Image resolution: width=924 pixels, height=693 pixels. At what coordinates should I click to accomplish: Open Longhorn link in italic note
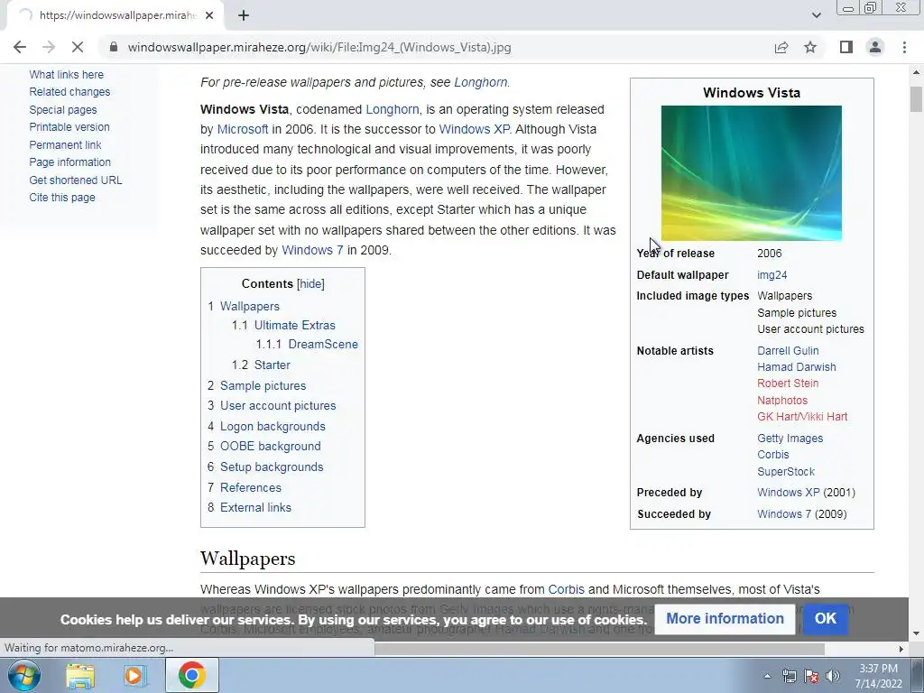(x=481, y=82)
